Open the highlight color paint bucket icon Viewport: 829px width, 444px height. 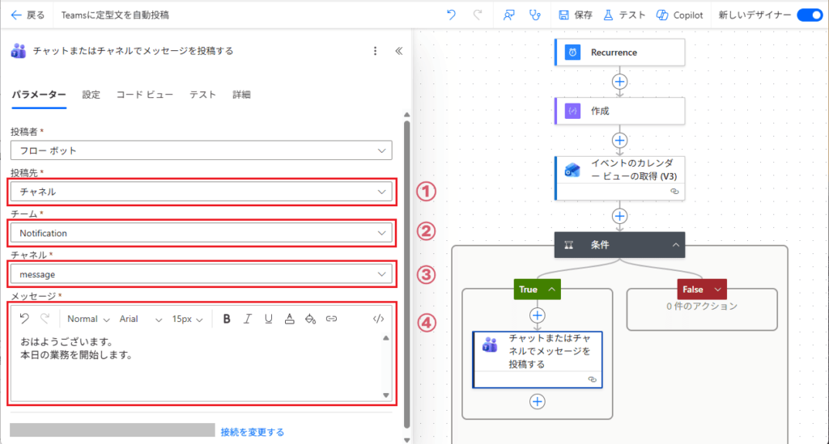coord(310,319)
